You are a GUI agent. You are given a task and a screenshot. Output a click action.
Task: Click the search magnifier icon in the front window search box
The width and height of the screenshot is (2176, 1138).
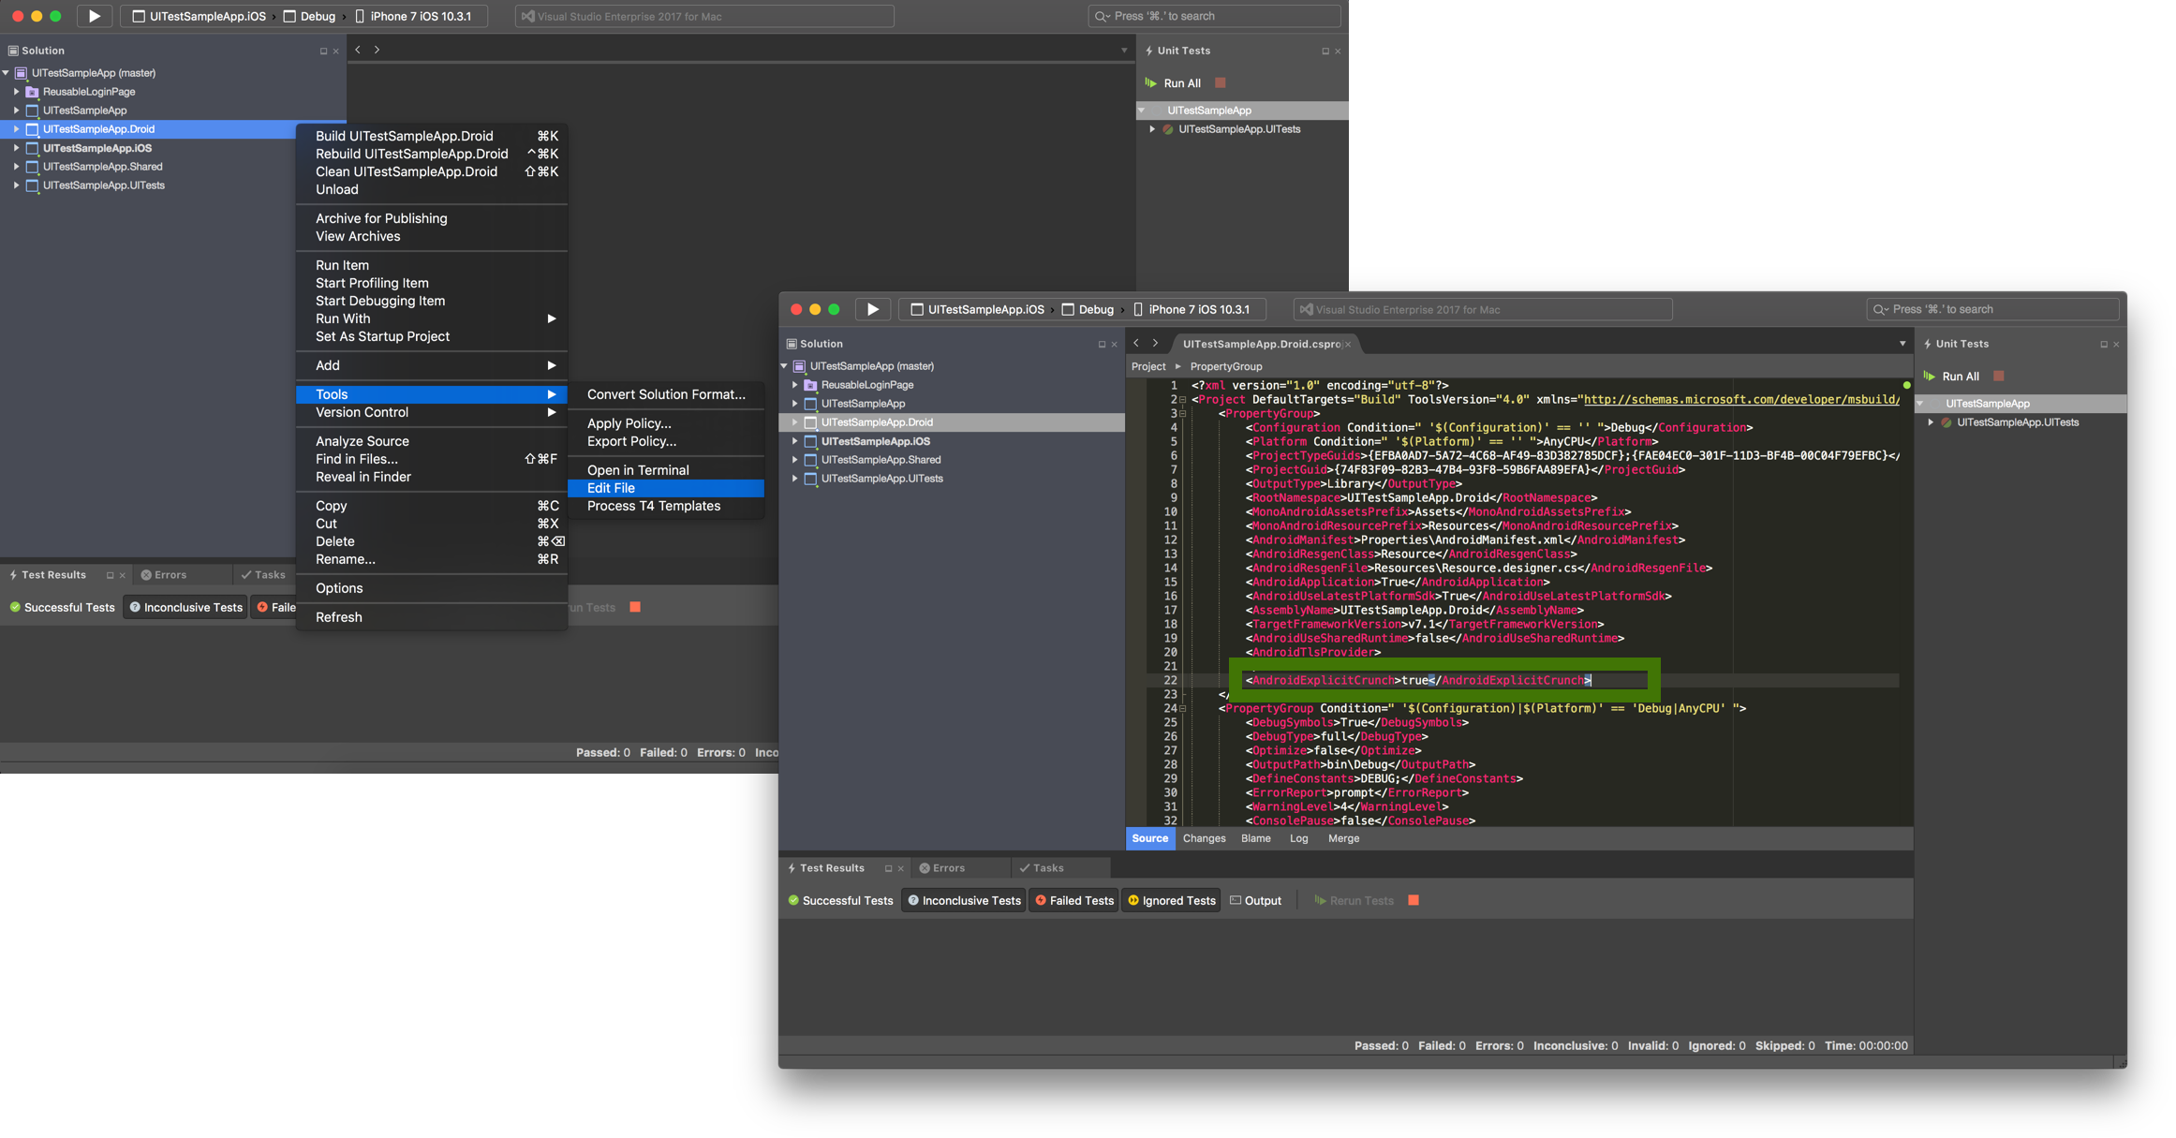pos(1880,310)
